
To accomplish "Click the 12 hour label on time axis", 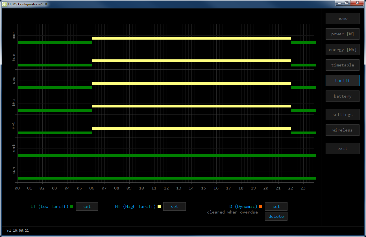I will pos(166,188).
